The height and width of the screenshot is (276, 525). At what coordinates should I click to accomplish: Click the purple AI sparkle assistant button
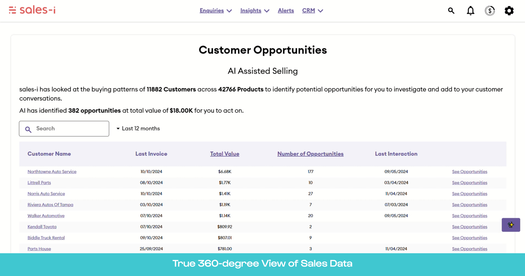(x=511, y=225)
